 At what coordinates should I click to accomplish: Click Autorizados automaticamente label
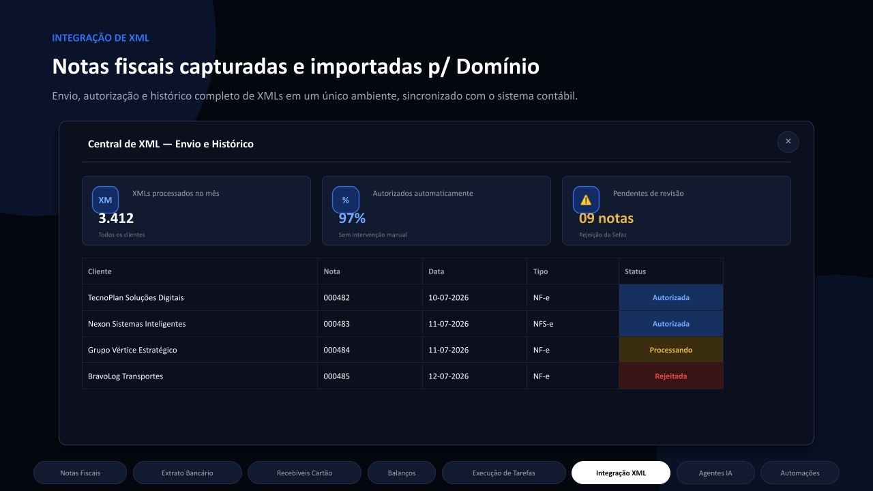(423, 194)
